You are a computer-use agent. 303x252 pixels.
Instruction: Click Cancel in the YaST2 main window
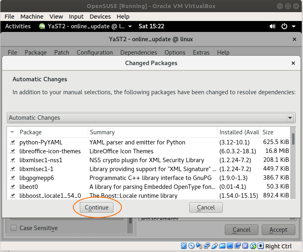pyautogui.click(x=241, y=230)
